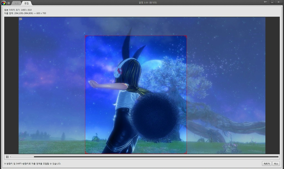This screenshot has height=169, width=284.
Task: Close the Honeycam window
Action: click(x=278, y=2)
